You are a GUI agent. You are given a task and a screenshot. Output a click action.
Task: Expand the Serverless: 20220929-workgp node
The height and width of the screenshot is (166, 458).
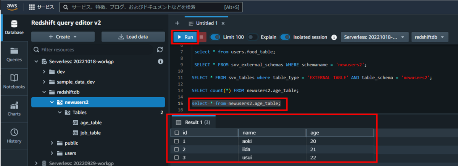pos(36,163)
